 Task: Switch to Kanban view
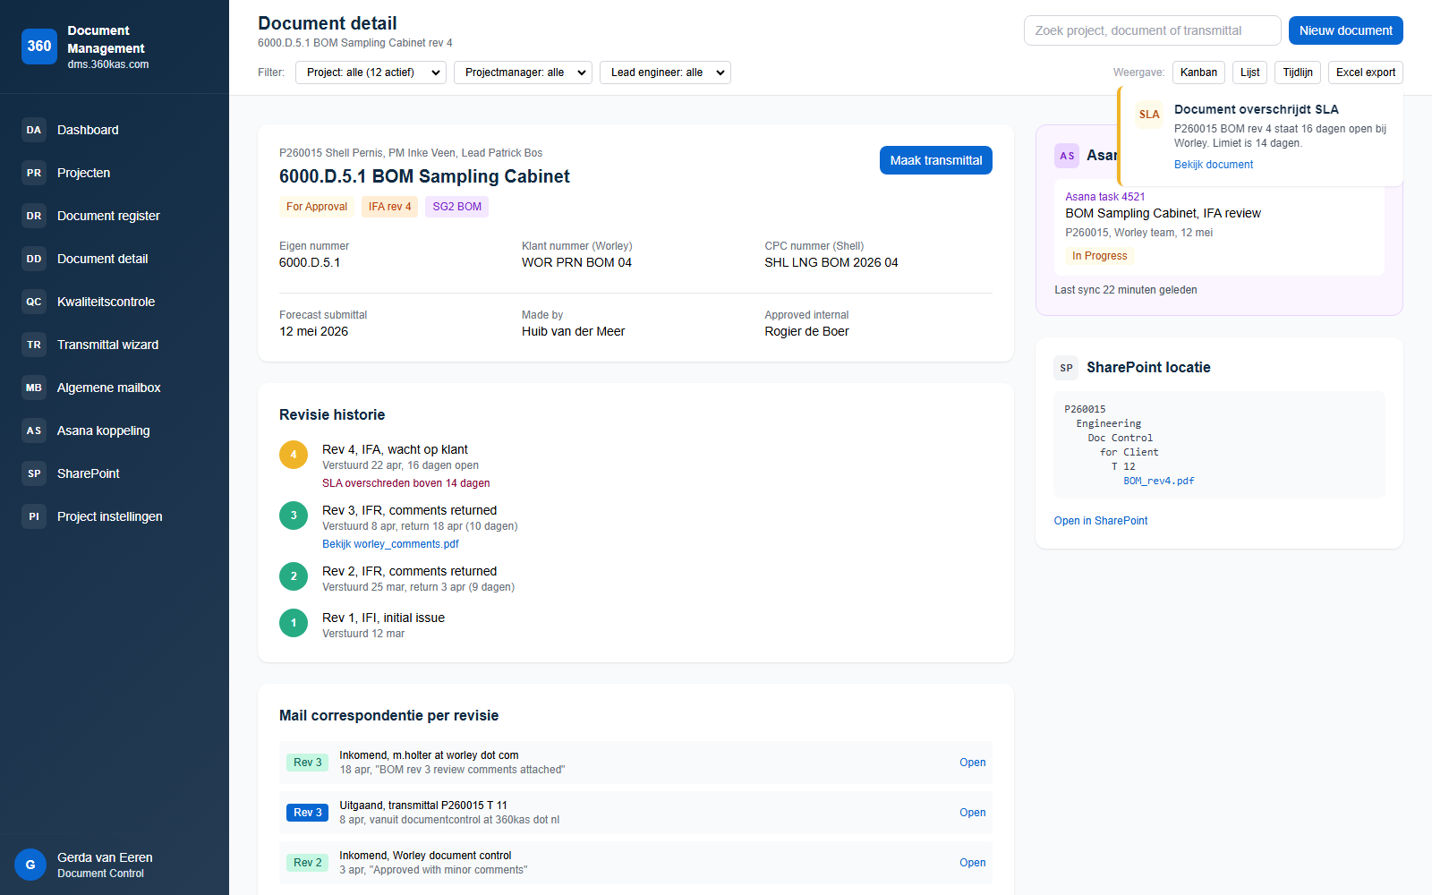pyautogui.click(x=1198, y=72)
